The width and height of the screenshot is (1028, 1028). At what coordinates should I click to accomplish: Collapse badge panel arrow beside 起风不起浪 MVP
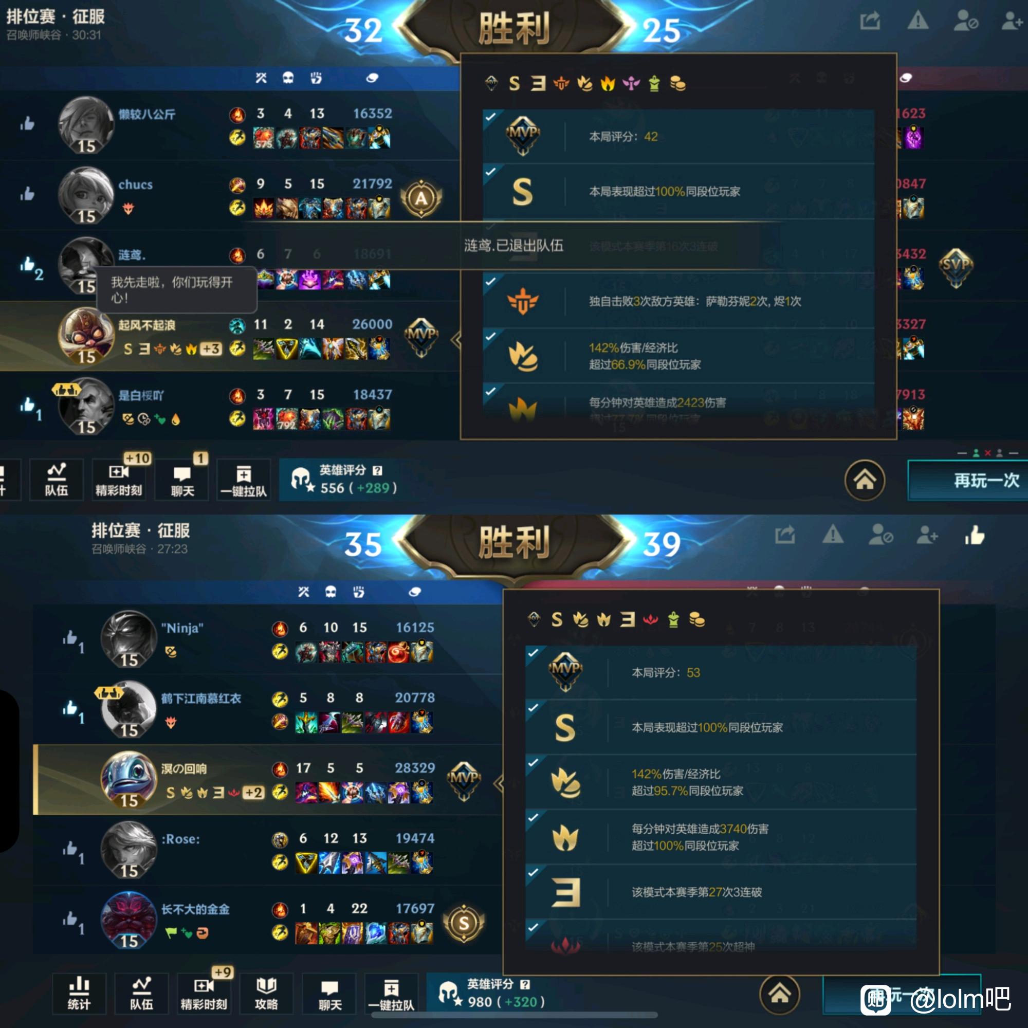pos(455,340)
